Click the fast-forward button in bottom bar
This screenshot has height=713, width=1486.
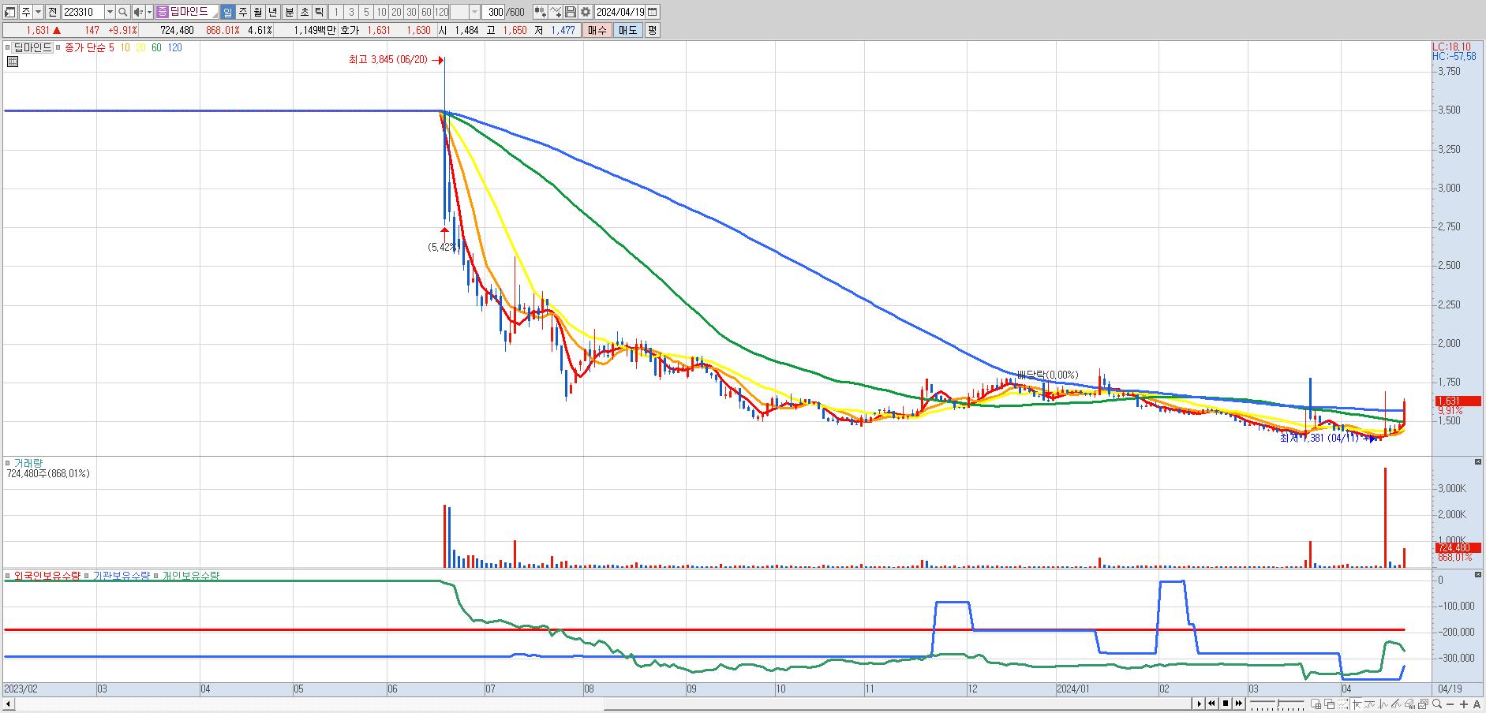pyautogui.click(x=1239, y=704)
